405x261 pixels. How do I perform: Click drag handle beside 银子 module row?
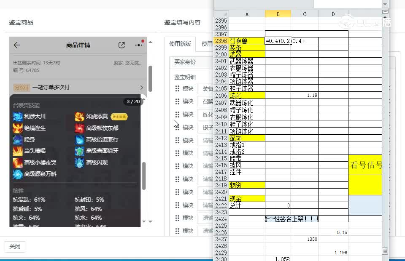tap(177, 127)
